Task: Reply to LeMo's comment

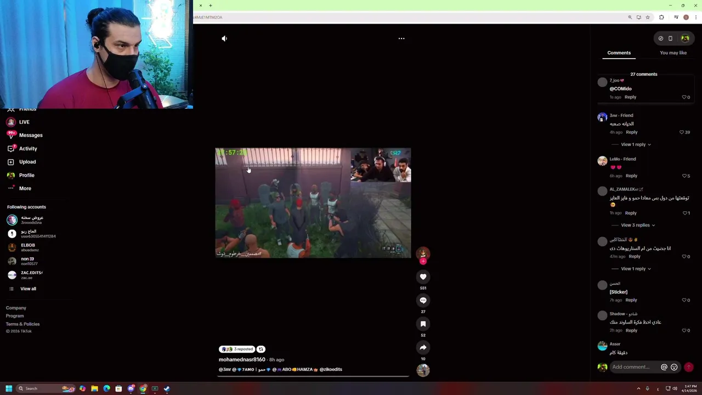Action: pyautogui.click(x=631, y=176)
